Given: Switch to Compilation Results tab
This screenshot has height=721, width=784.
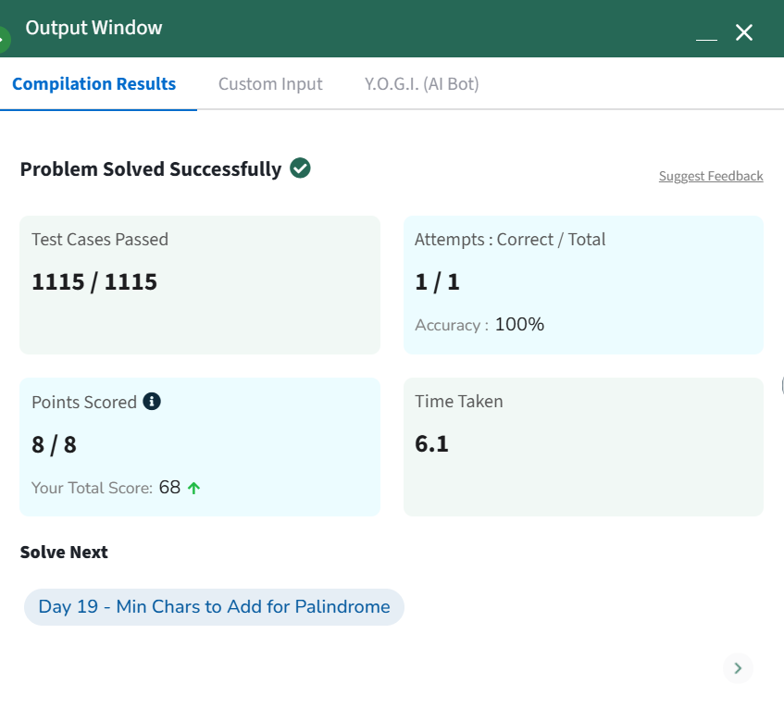Looking at the screenshot, I should (x=94, y=83).
